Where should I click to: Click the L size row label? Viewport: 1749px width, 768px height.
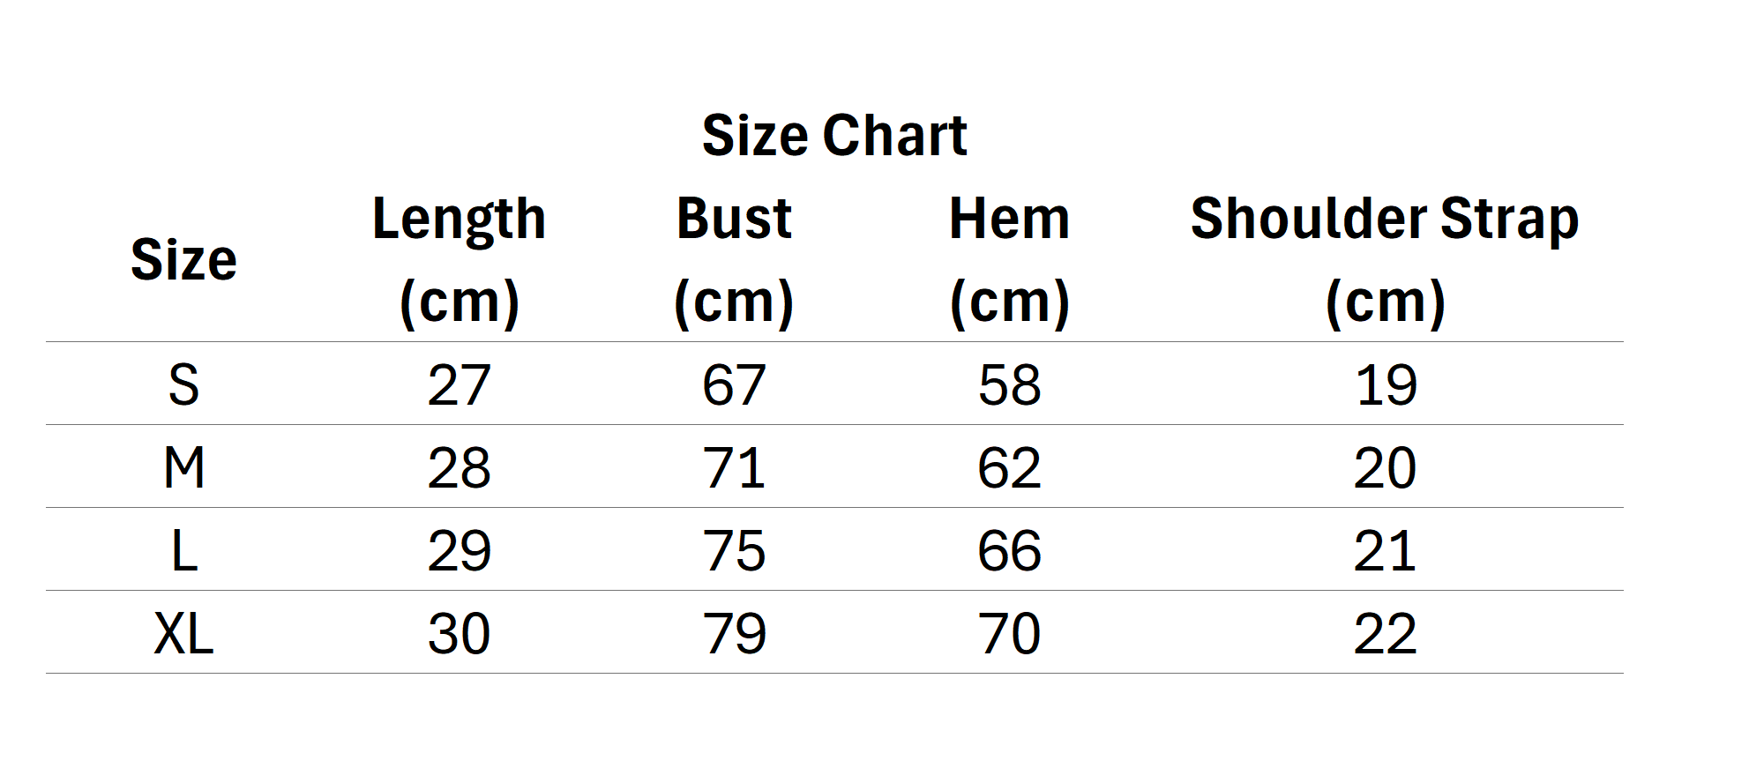tap(183, 551)
